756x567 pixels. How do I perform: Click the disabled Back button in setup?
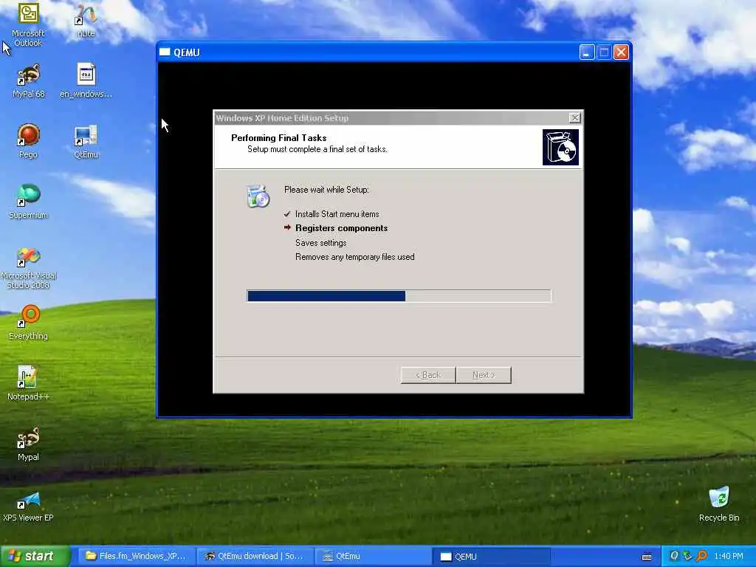[x=428, y=375]
